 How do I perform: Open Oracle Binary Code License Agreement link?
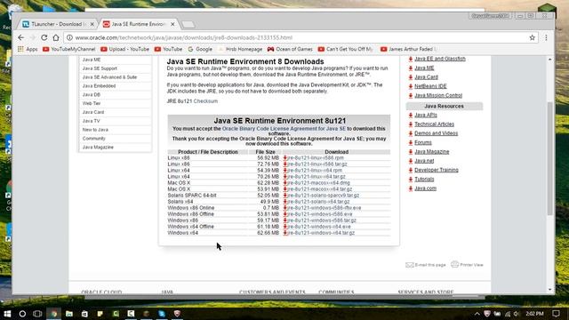pos(284,128)
